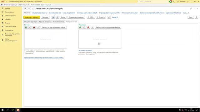This screenshot has width=200, height=112.
Task: Click the Записать и закрыть button
Action: pos(32,17)
